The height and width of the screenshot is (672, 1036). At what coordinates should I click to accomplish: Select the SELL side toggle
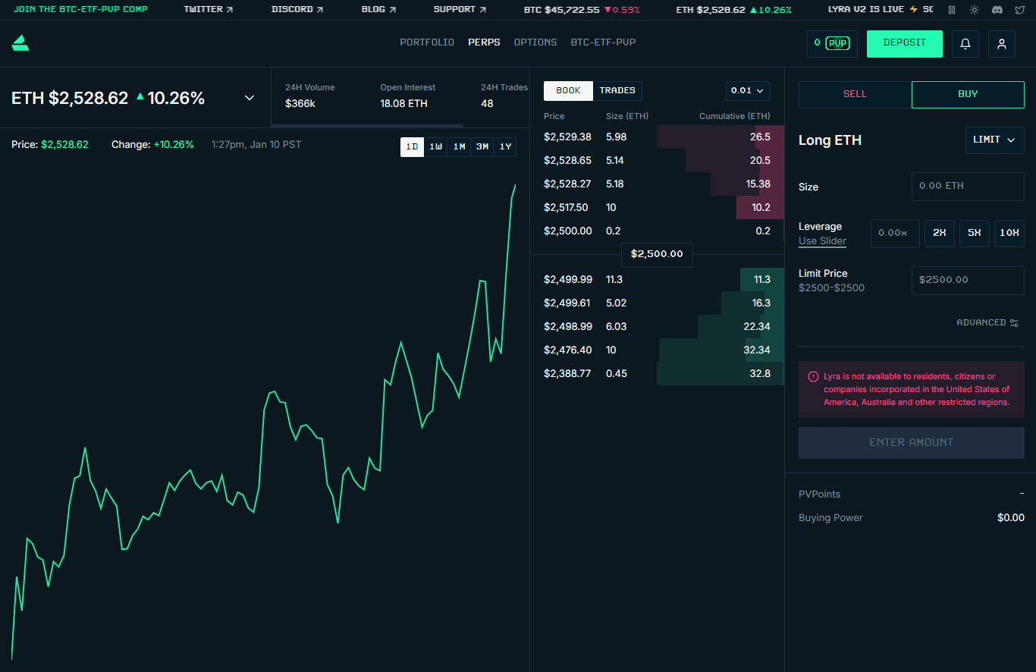pyautogui.click(x=855, y=94)
